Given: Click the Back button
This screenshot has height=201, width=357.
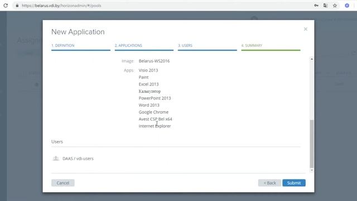Looking at the screenshot, I should pos(269,183).
